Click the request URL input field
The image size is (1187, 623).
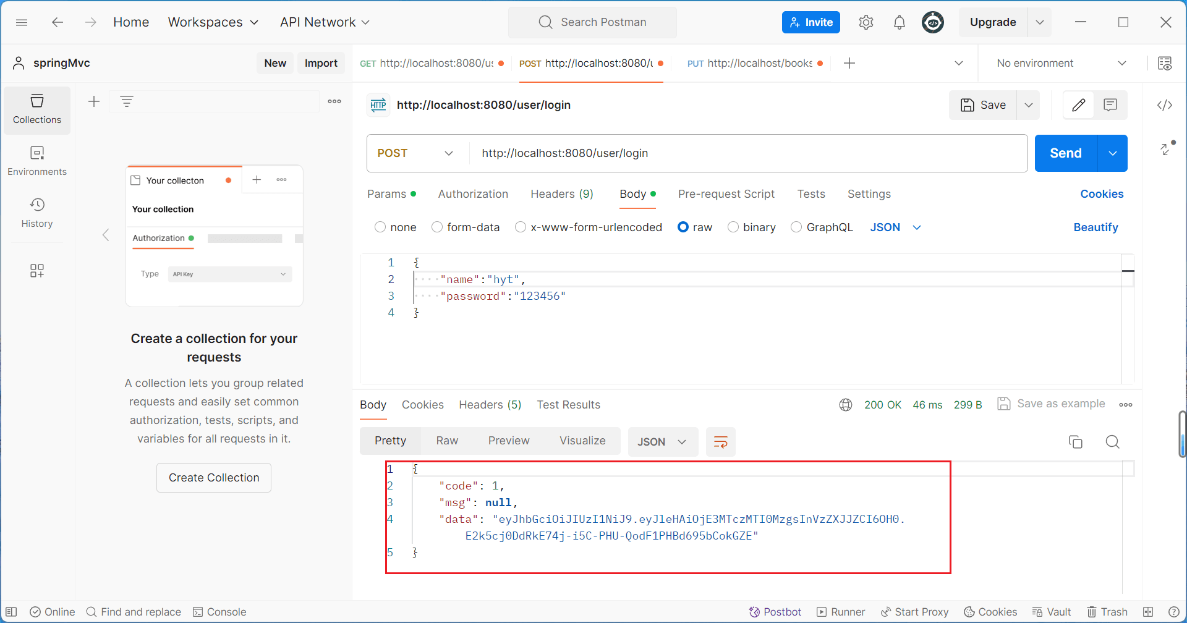click(748, 153)
